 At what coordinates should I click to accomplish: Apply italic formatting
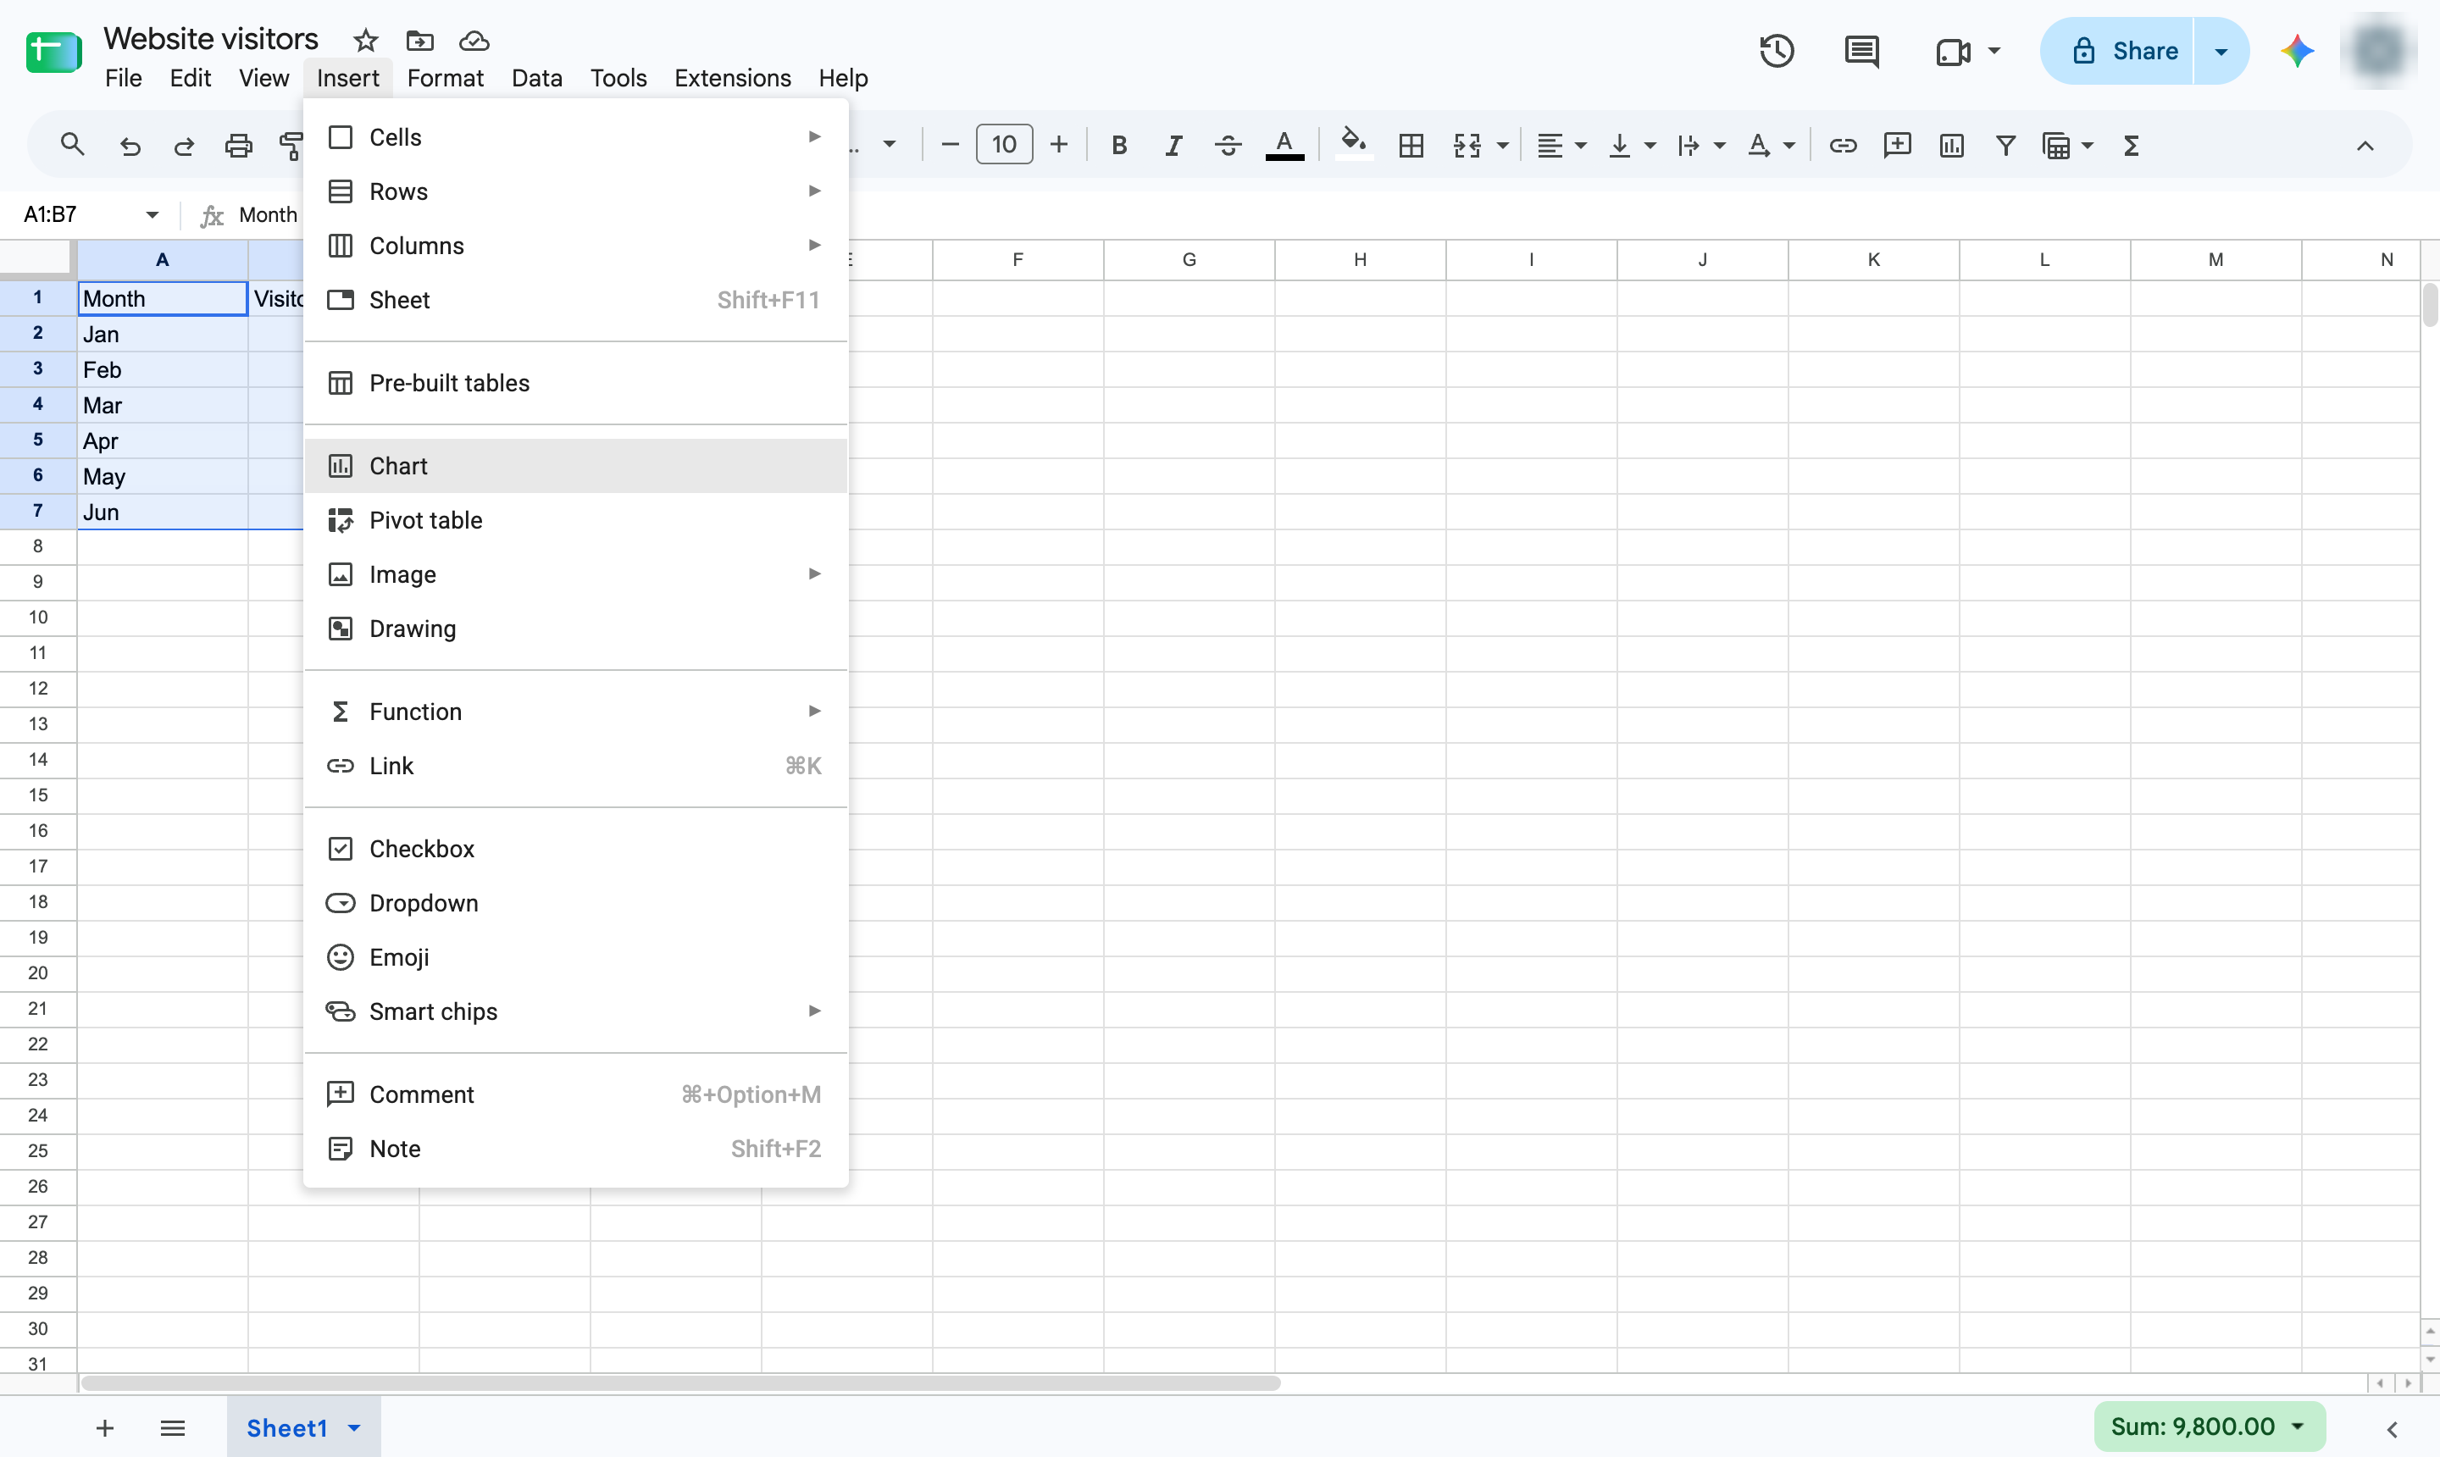[1173, 146]
